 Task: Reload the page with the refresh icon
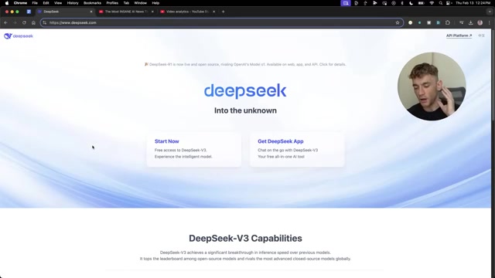(24, 22)
